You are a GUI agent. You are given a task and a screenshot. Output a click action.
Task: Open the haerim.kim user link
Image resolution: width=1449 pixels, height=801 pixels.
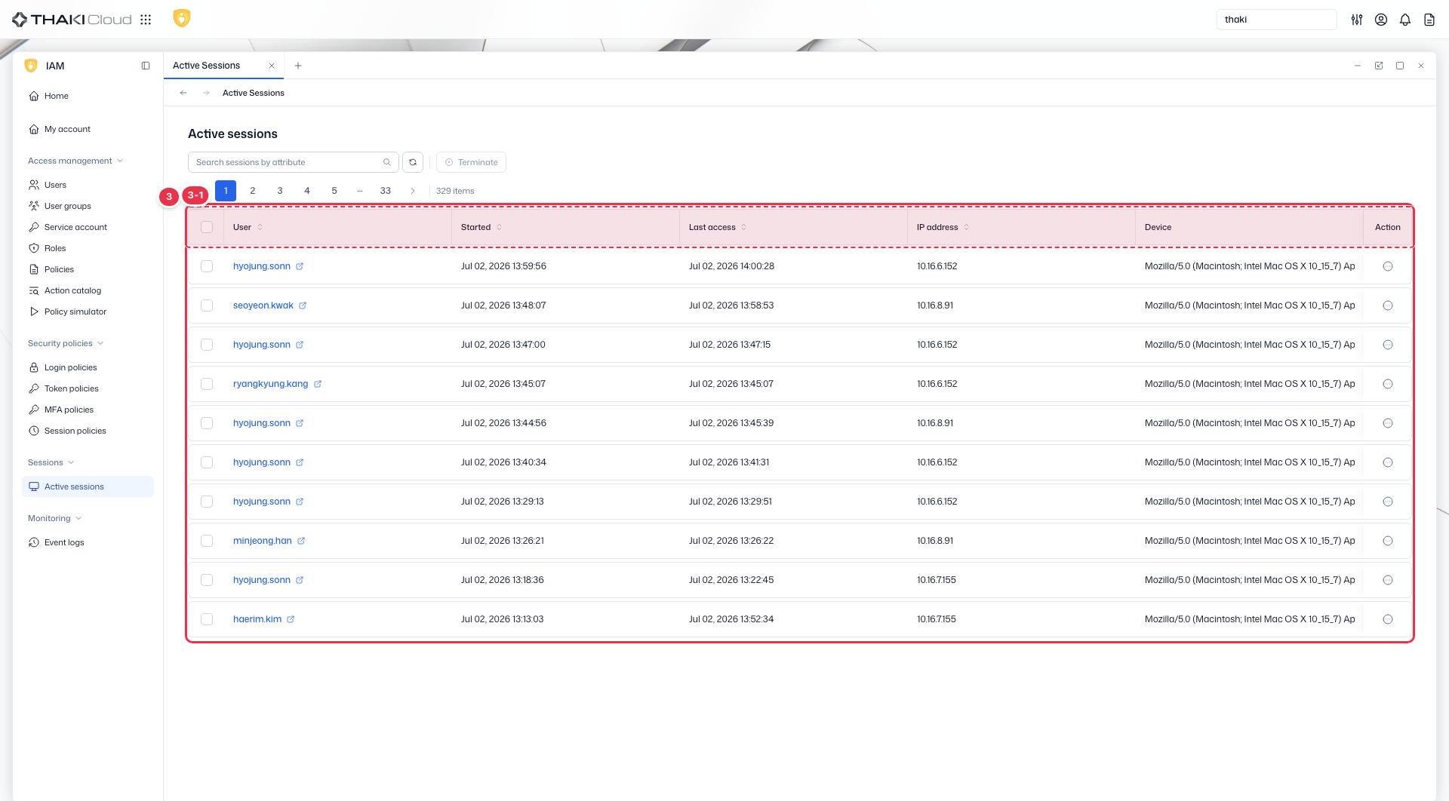coord(257,619)
